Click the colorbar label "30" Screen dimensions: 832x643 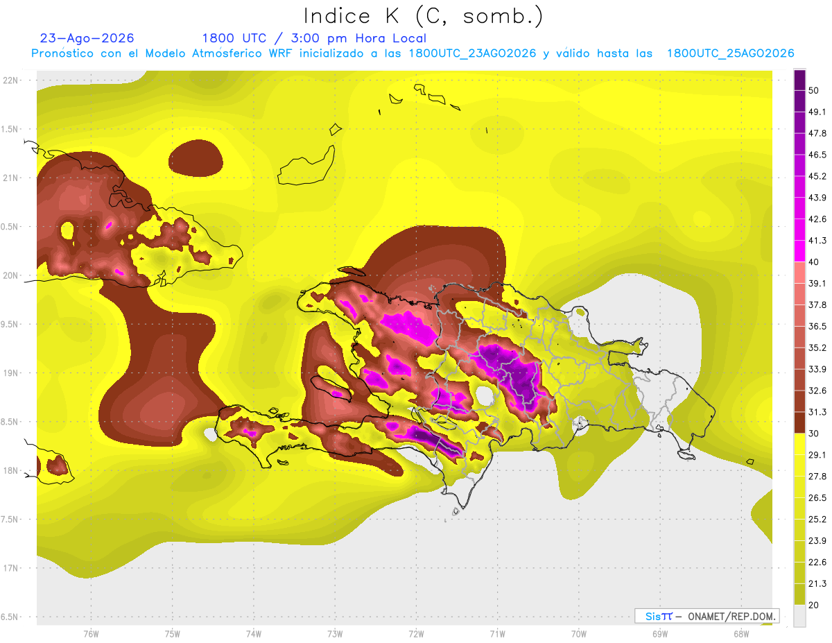click(x=813, y=434)
